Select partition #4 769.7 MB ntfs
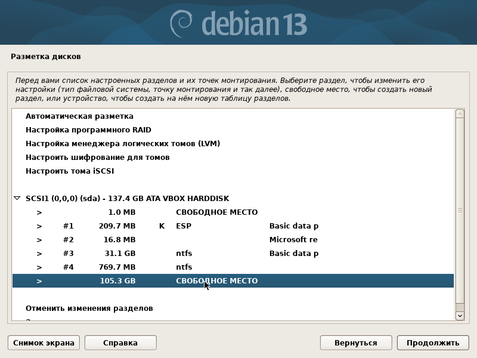 pyautogui.click(x=233, y=267)
